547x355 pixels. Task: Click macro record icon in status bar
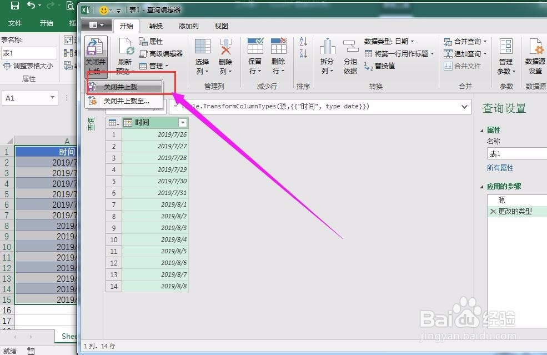coord(31,351)
